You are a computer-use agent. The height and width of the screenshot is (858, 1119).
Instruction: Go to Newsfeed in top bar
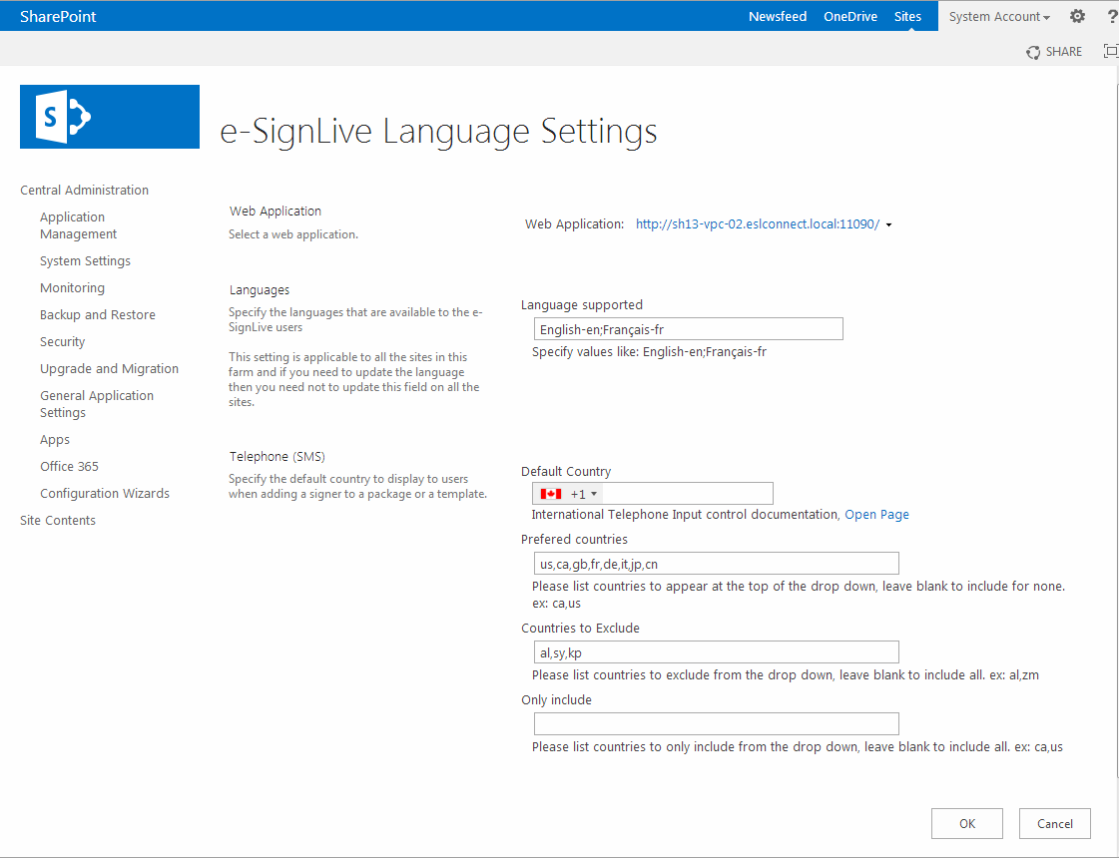point(778,16)
